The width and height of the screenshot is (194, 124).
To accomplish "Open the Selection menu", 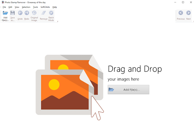I will pos(26,7).
